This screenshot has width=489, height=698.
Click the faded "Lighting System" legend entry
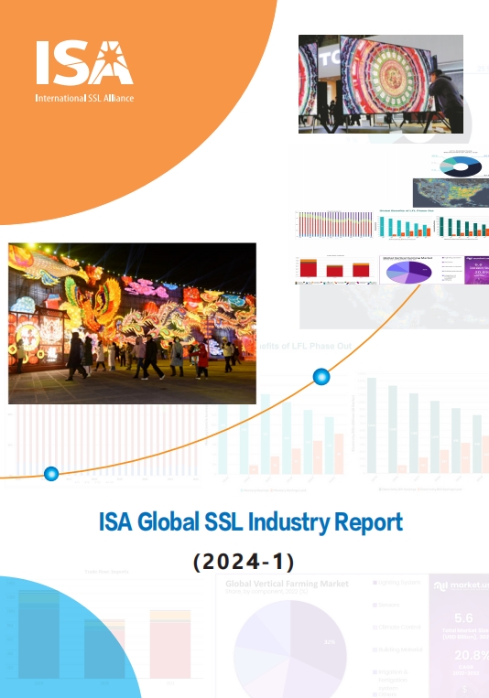[397, 582]
